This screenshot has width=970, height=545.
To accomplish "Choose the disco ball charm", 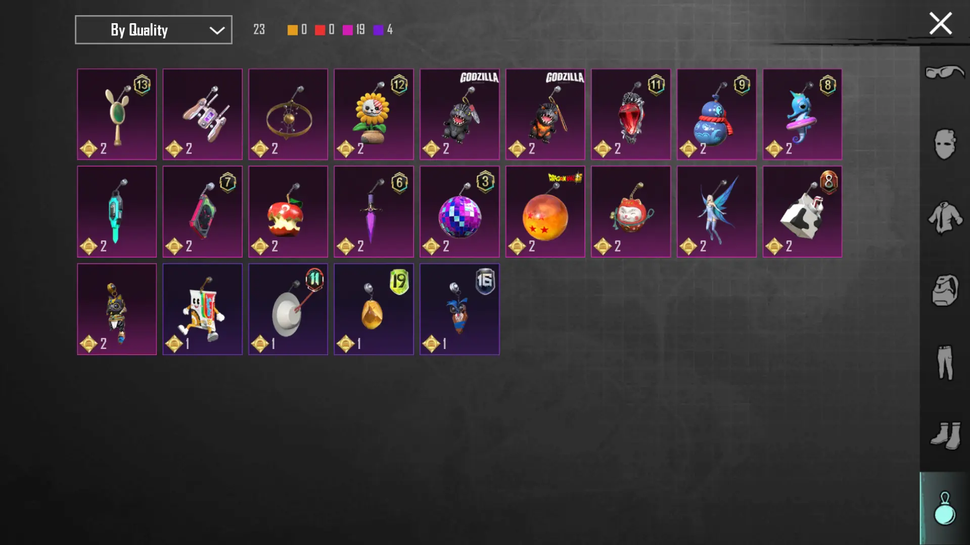I will click(459, 212).
